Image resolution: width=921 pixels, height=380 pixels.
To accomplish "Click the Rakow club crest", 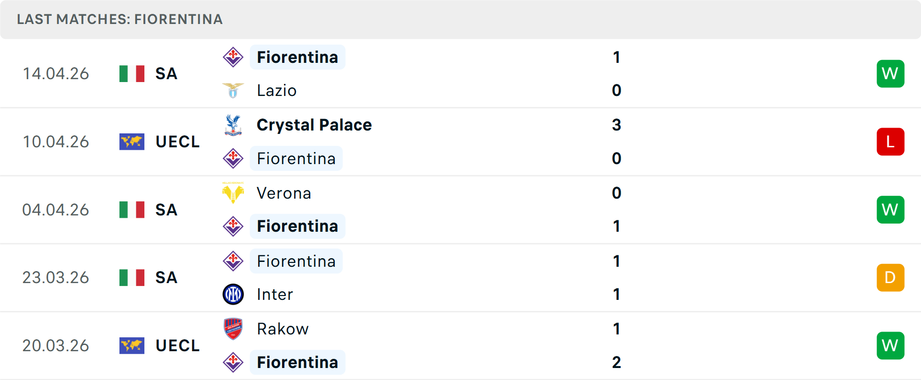I will (x=233, y=329).
